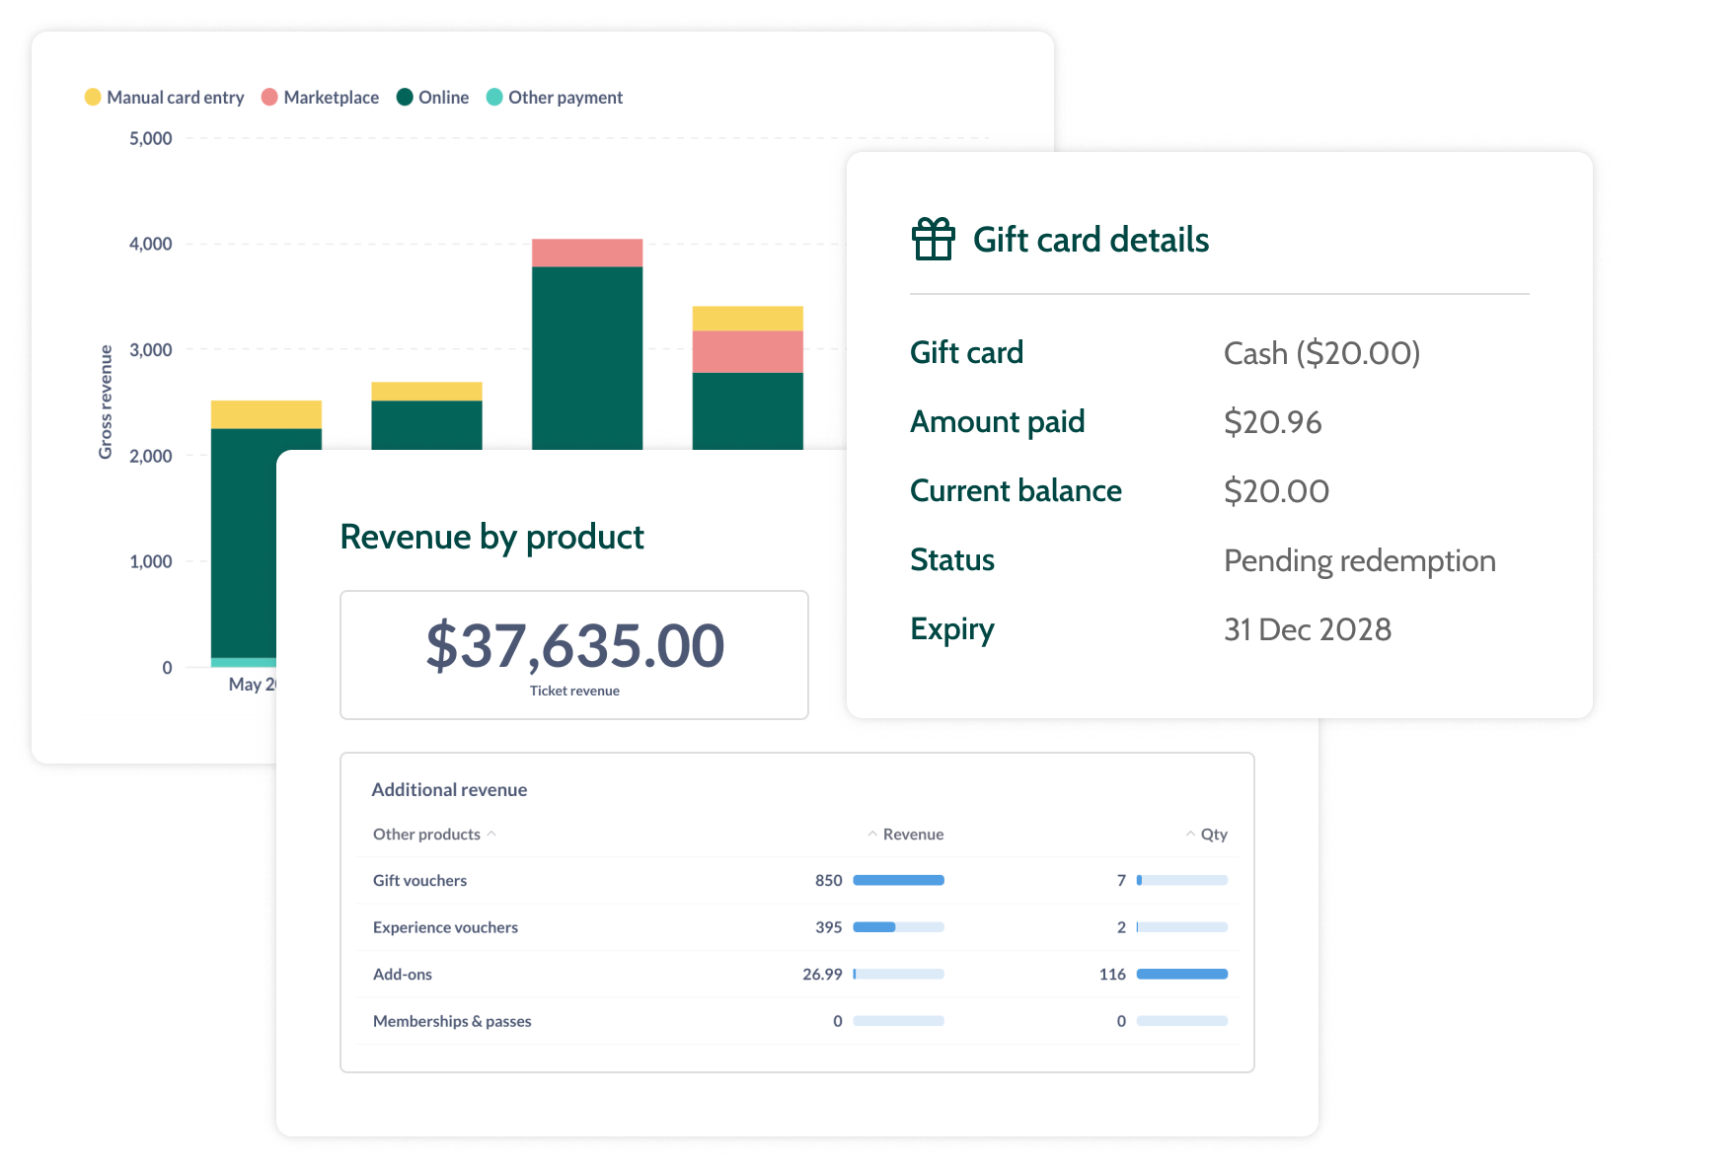Screen dimensions: 1733x1168
Task: Click the Memberships & passes row
Action: click(451, 1021)
